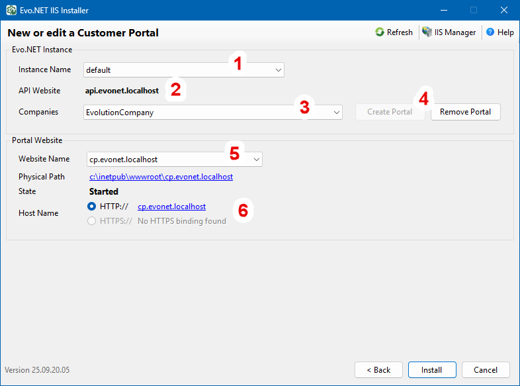The width and height of the screenshot is (520, 386).
Task: Click the IIS Manager toolbar label
Action: pos(456,32)
